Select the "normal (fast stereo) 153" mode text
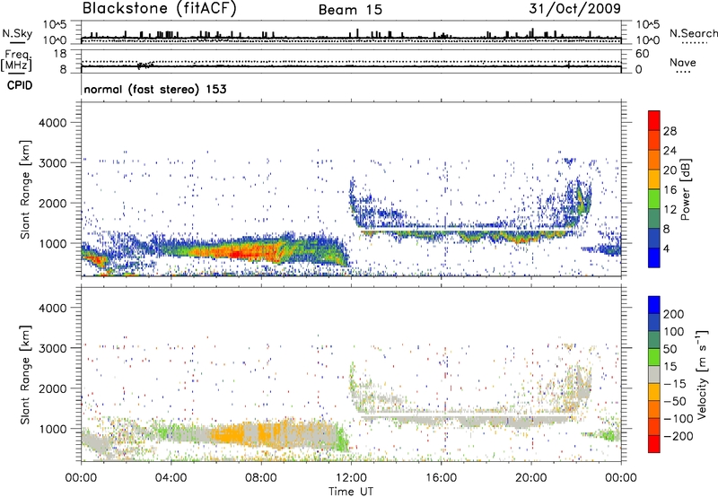 (154, 89)
